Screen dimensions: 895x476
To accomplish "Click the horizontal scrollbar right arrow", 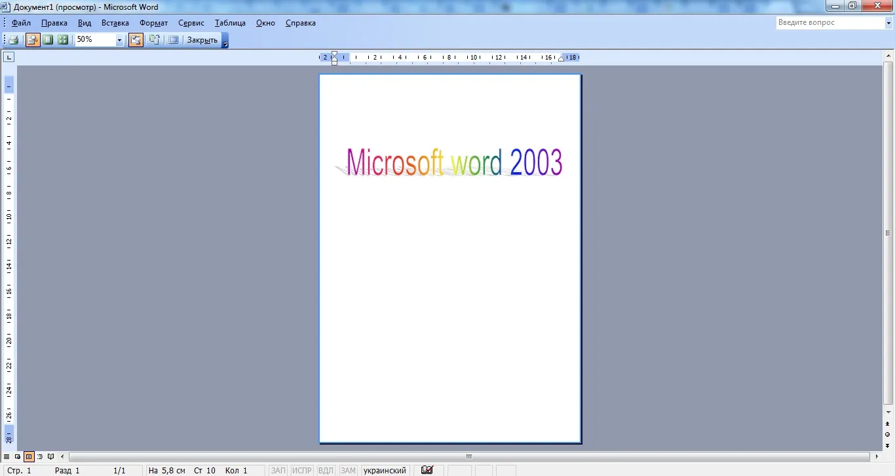I will coord(877,456).
